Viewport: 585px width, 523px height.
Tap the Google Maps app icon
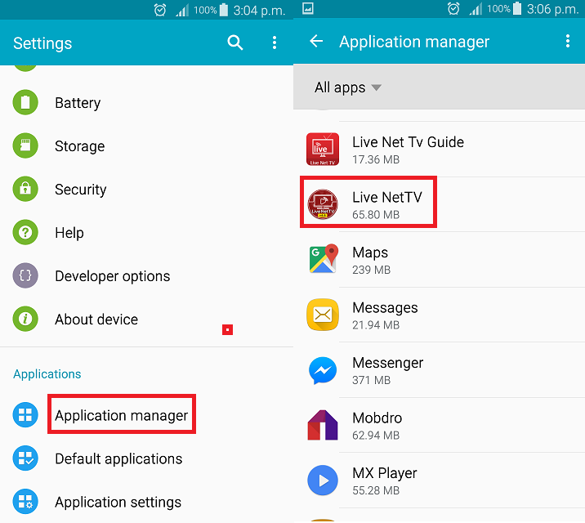point(323,259)
